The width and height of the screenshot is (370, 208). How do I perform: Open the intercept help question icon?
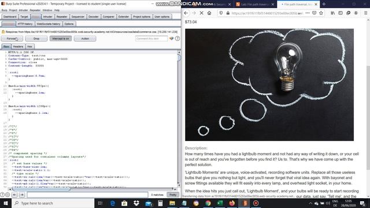pos(177,39)
